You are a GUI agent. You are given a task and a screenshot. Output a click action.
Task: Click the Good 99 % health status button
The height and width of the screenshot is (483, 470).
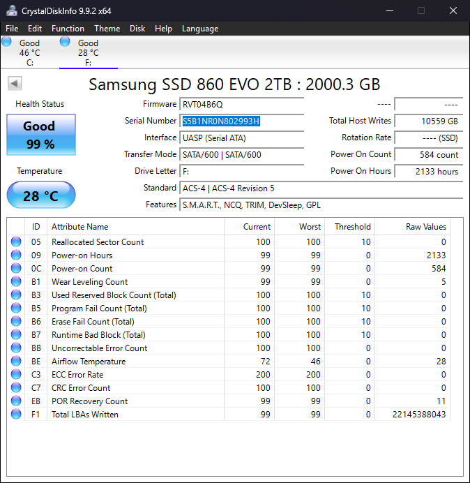[41, 135]
